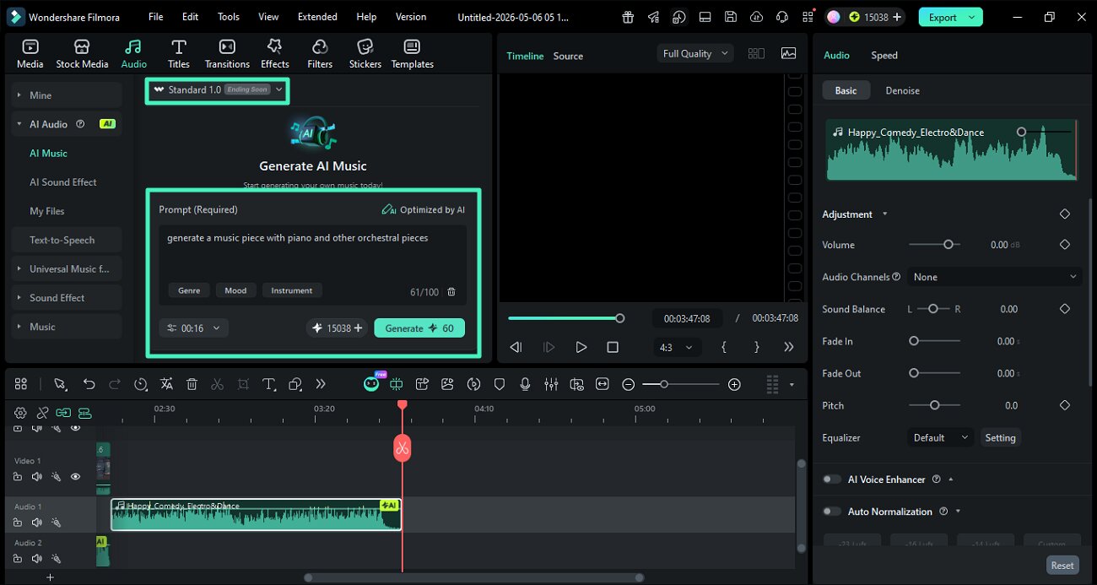Image resolution: width=1097 pixels, height=585 pixels.
Task: Adjust the Volume slider handle
Action: coord(948,245)
